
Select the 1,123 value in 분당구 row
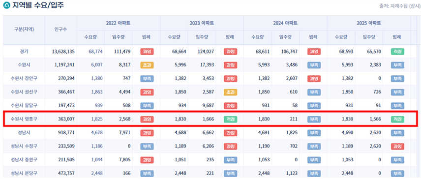(292, 173)
